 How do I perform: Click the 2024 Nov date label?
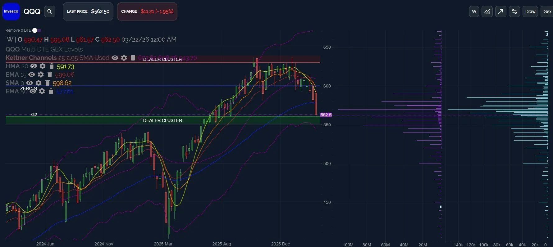[x=104, y=244]
